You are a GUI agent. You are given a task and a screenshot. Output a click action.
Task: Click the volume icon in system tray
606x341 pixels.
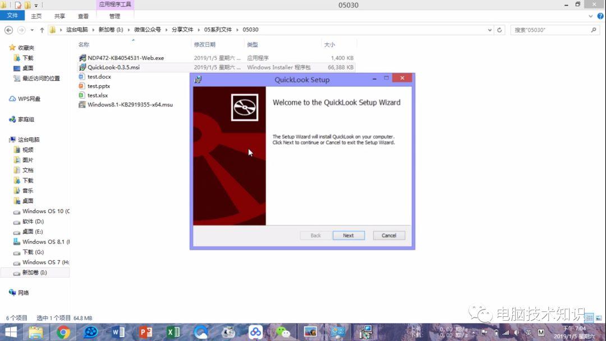(517, 333)
